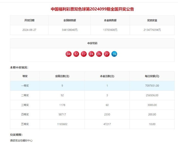Select first prize amount 7097651.00
This screenshot has height=144, width=178.
[x=152, y=86]
